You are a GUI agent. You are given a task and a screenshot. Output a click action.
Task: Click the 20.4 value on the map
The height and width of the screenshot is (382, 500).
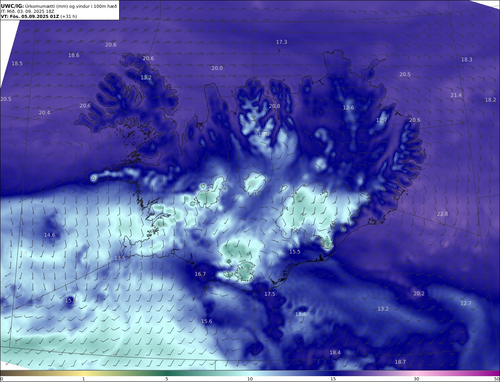45,112
